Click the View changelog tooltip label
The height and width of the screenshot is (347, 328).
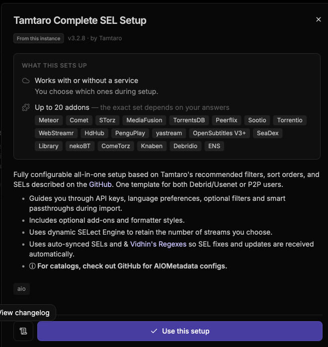[25, 313]
